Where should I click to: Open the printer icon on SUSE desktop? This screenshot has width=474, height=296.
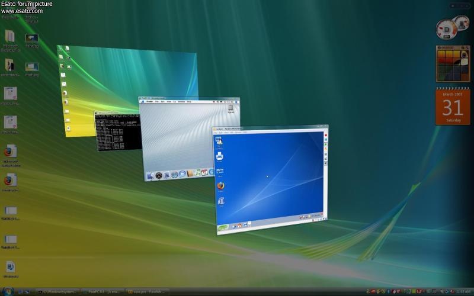tap(219, 156)
